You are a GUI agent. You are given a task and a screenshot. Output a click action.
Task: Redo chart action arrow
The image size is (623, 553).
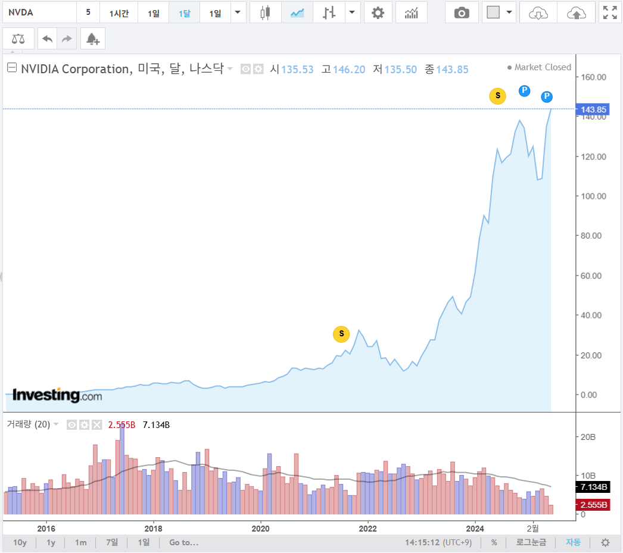point(67,39)
